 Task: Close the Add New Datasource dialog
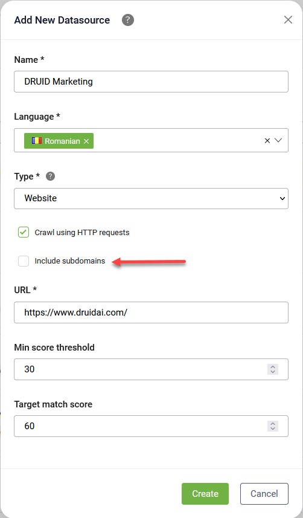click(x=288, y=20)
